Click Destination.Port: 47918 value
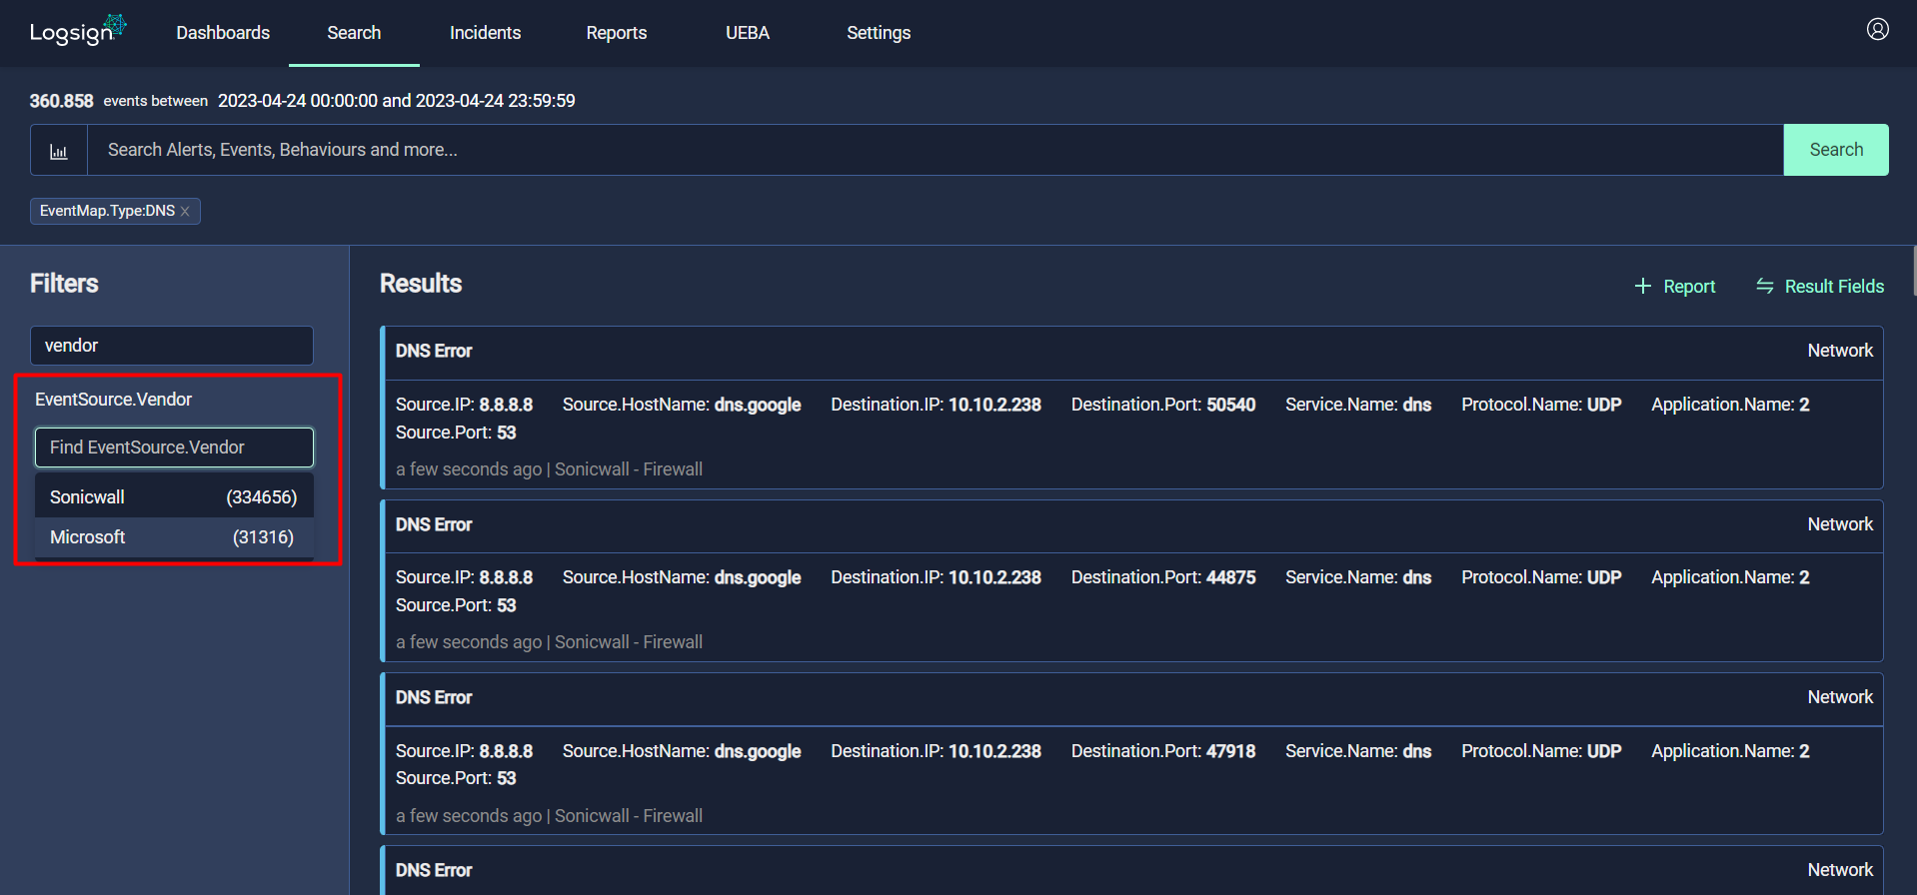This screenshot has width=1917, height=895. click(1230, 751)
